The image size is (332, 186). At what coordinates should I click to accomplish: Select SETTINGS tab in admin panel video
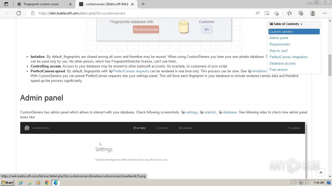point(140,128)
